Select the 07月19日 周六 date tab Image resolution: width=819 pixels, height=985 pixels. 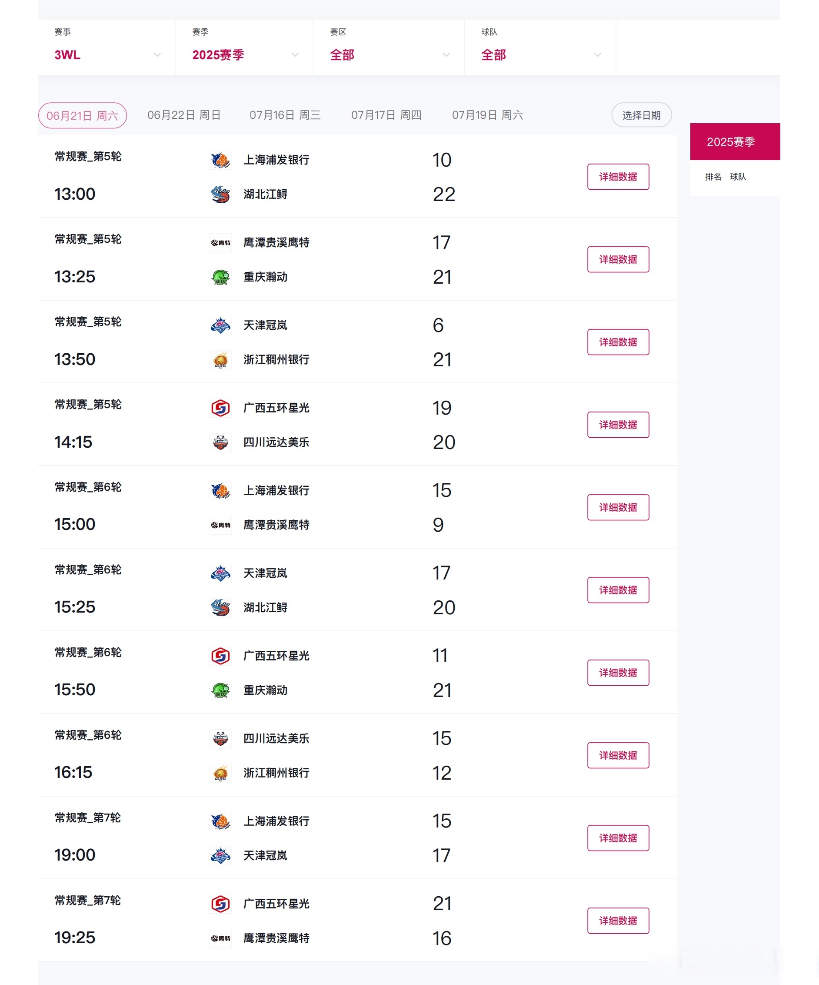tap(488, 115)
